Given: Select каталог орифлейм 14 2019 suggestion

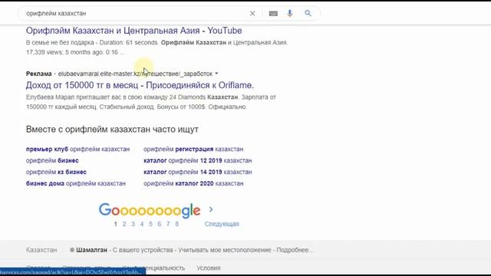Looking at the screenshot, I should (x=198, y=172).
